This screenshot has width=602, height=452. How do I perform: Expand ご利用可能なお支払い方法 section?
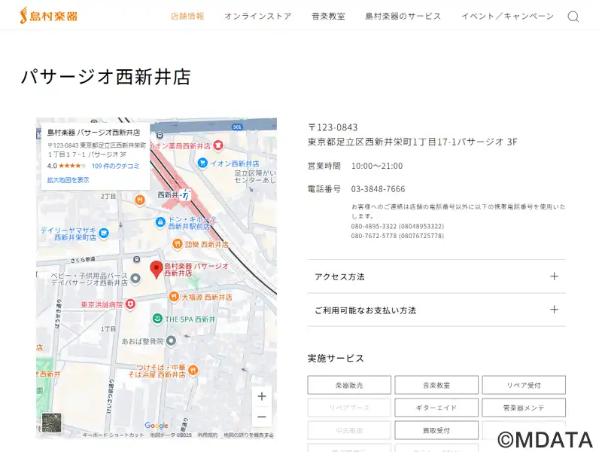pos(436,310)
